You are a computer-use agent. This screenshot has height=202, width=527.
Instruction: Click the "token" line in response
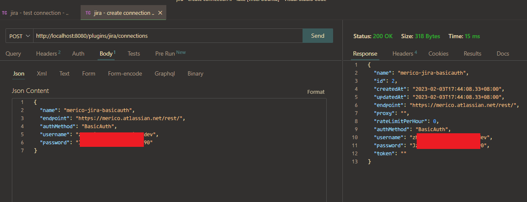click(x=390, y=153)
